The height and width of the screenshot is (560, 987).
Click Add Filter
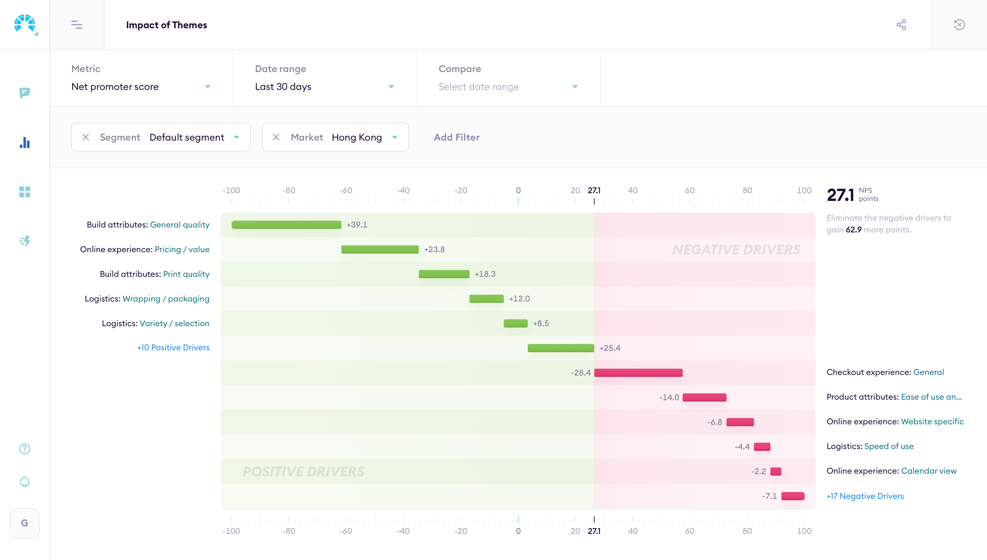[456, 137]
